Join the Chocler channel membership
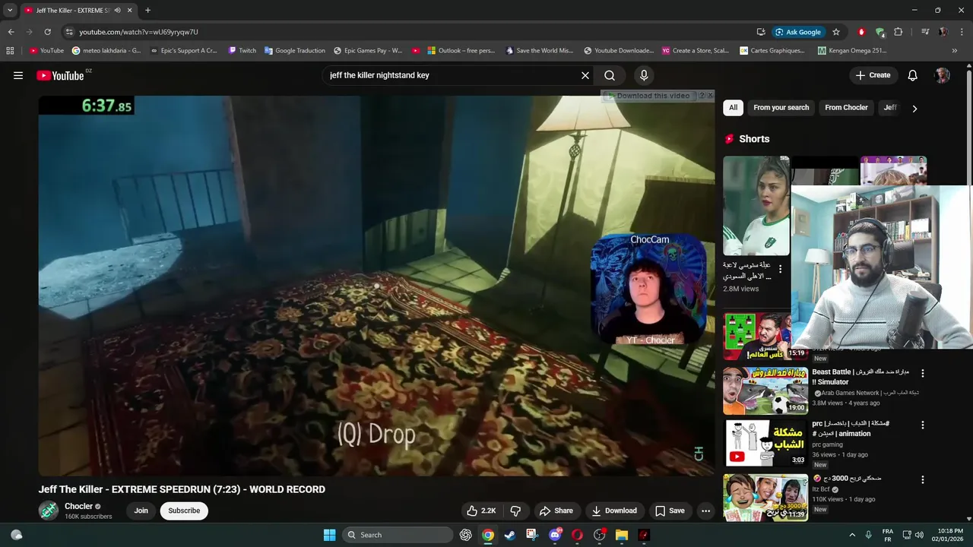 click(x=141, y=511)
